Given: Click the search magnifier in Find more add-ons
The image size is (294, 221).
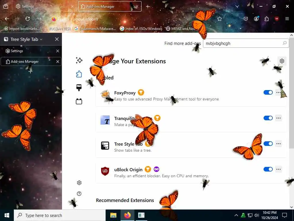Looking at the screenshot, I should click(285, 43).
